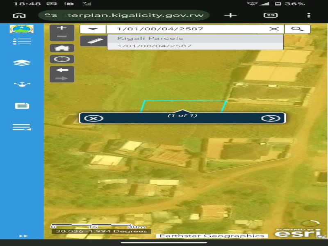Open the browser three-dot menu
328x246 pixels.
click(309, 15)
